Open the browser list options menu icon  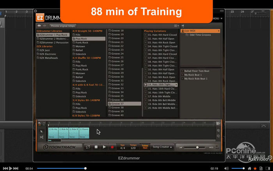tap(176, 26)
